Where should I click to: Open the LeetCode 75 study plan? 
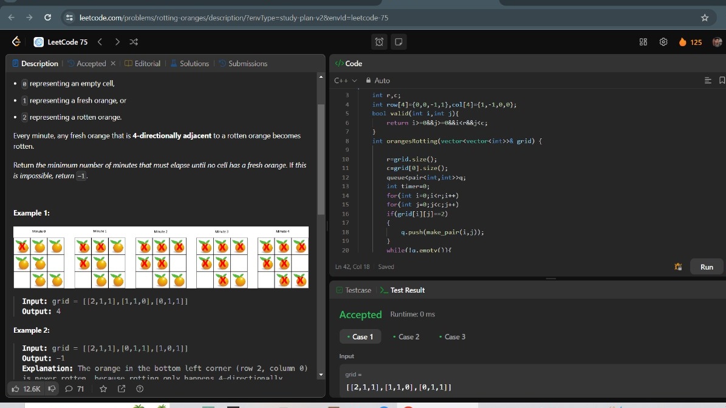[61, 42]
